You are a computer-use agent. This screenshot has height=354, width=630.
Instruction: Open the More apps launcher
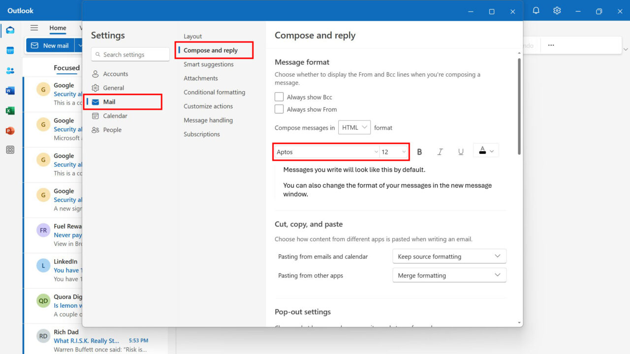[x=10, y=149]
